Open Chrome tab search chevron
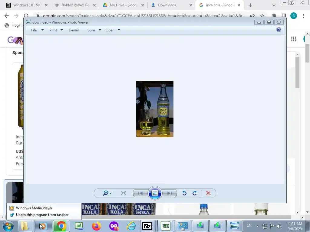This screenshot has width=310, height=232. pos(274,5)
